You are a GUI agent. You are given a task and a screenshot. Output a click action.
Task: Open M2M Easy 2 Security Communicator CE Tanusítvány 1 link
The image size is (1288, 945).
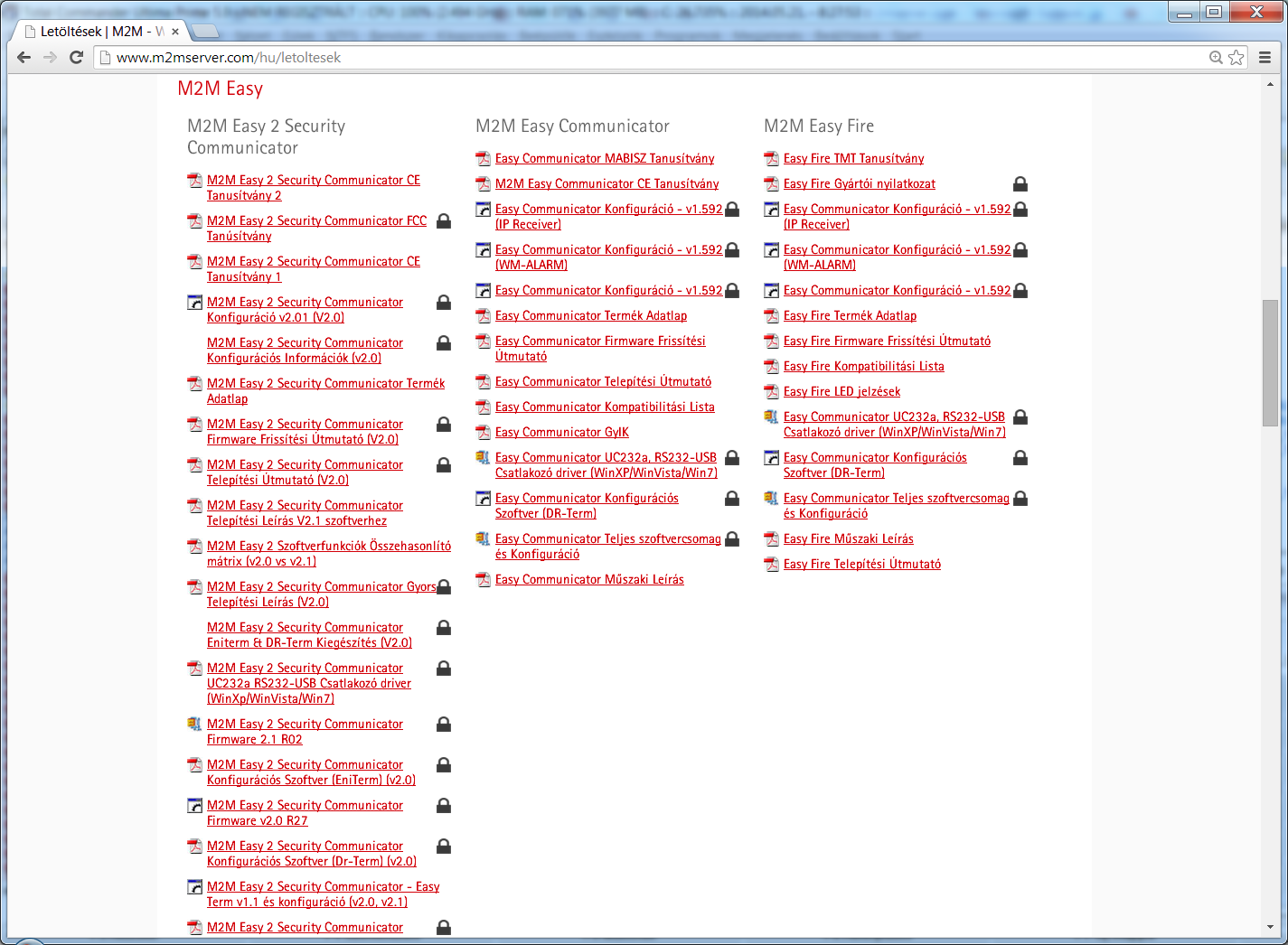tap(314, 269)
